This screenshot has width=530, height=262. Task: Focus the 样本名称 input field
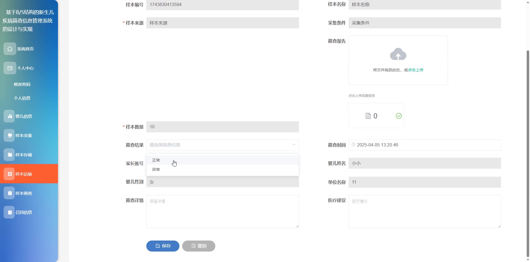tap(425, 5)
